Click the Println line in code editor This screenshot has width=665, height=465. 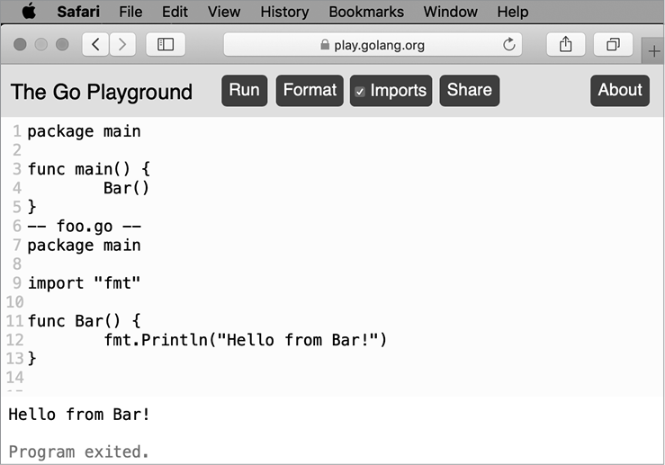click(245, 339)
